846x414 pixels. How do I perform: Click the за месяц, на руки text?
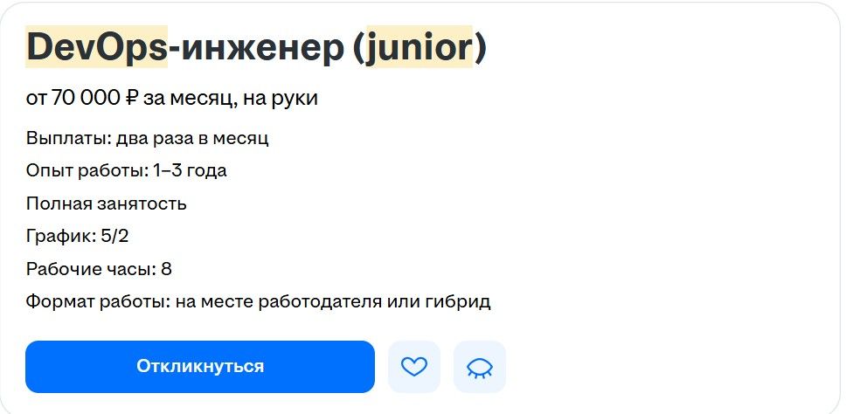[231, 98]
